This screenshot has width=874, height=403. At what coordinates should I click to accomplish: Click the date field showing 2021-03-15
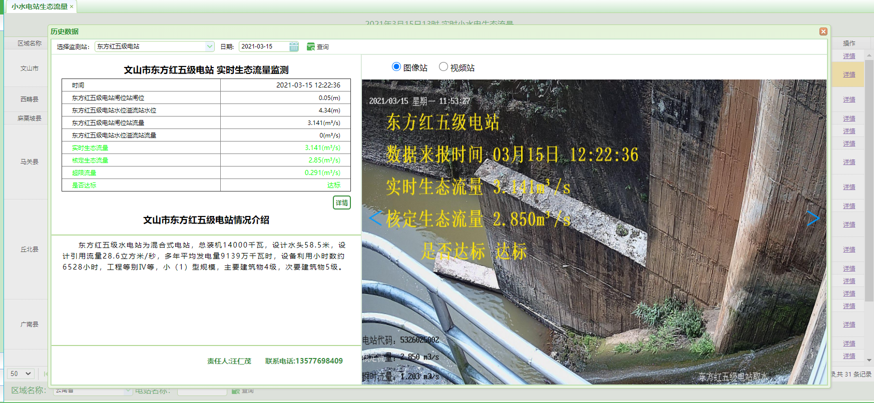264,46
